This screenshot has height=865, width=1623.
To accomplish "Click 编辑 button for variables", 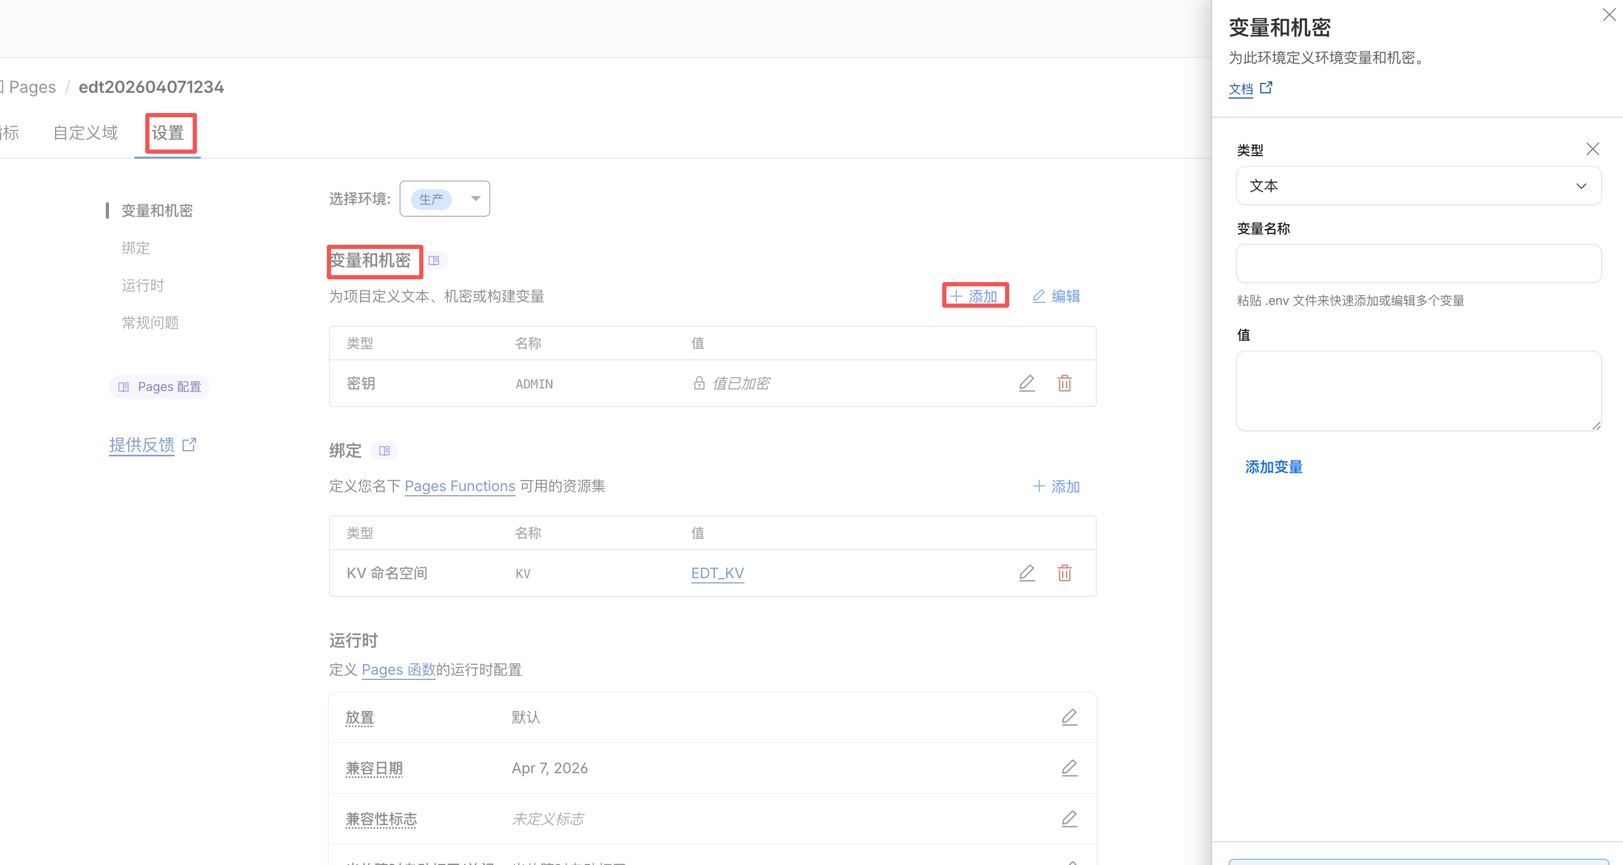I will (x=1056, y=296).
